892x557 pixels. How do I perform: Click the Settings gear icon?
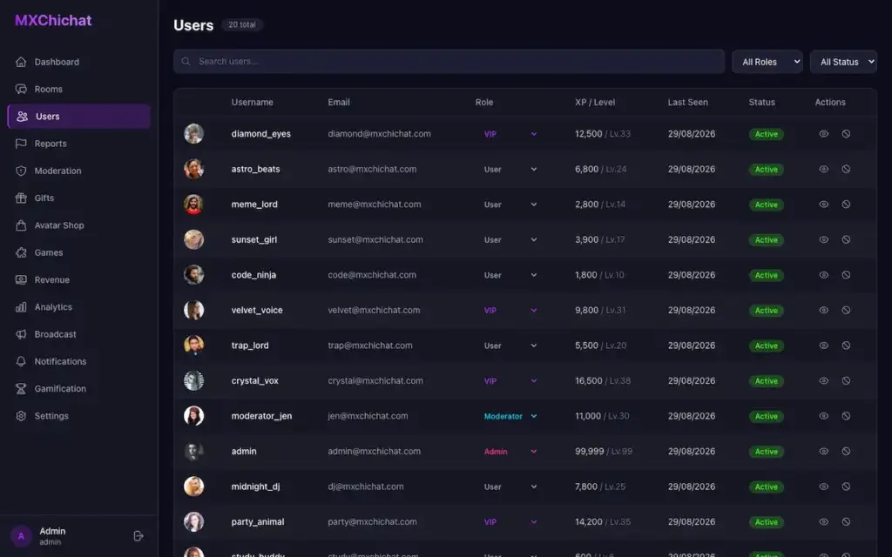click(21, 417)
